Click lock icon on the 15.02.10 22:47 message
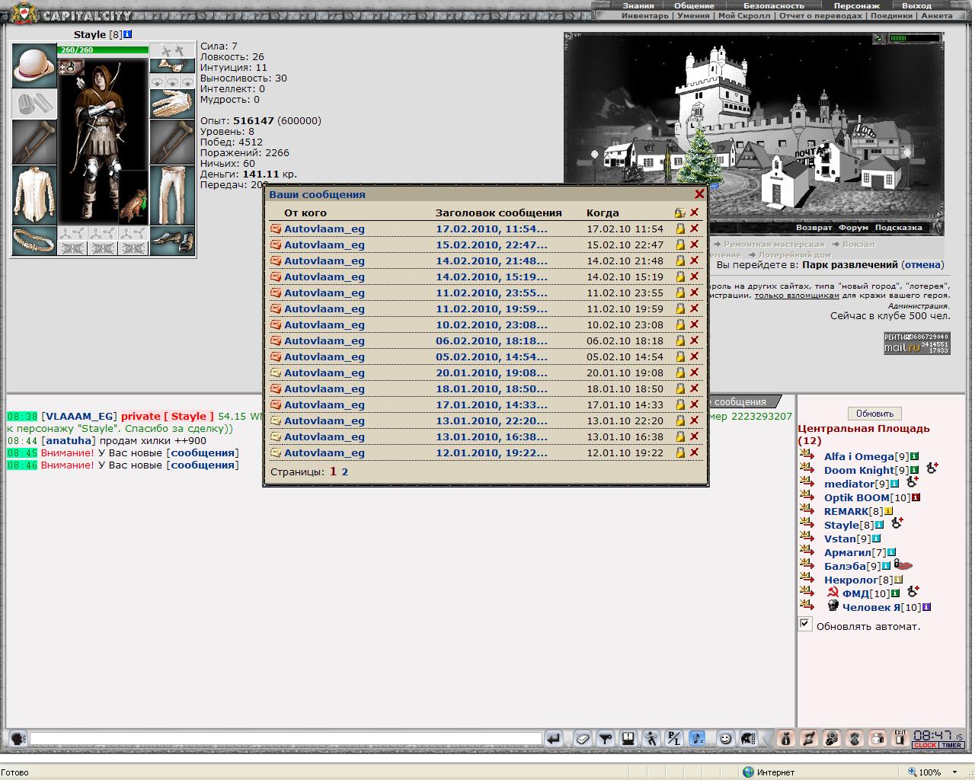Image resolution: width=975 pixels, height=780 pixels. [680, 245]
